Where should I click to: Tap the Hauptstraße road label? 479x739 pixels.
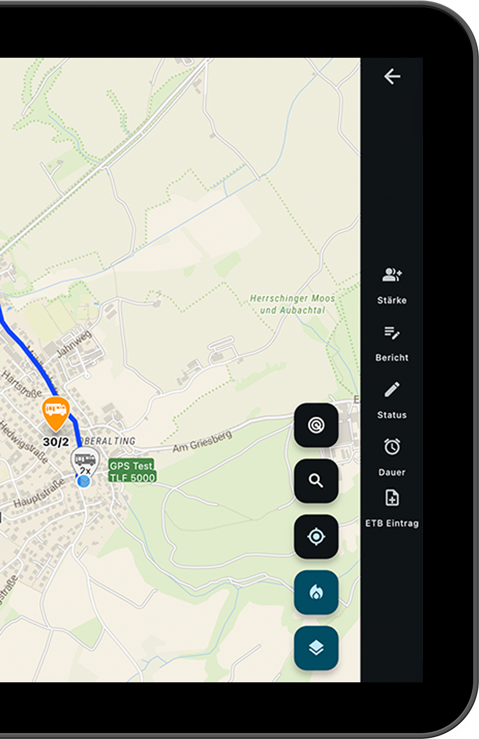click(x=39, y=493)
